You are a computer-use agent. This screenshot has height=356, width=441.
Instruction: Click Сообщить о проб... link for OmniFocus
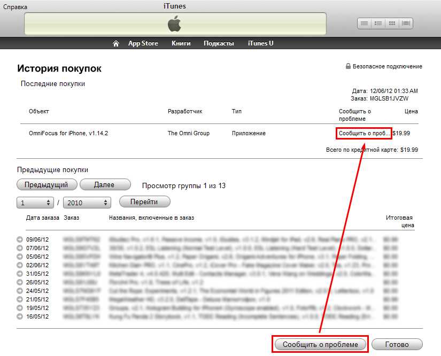pyautogui.click(x=364, y=133)
